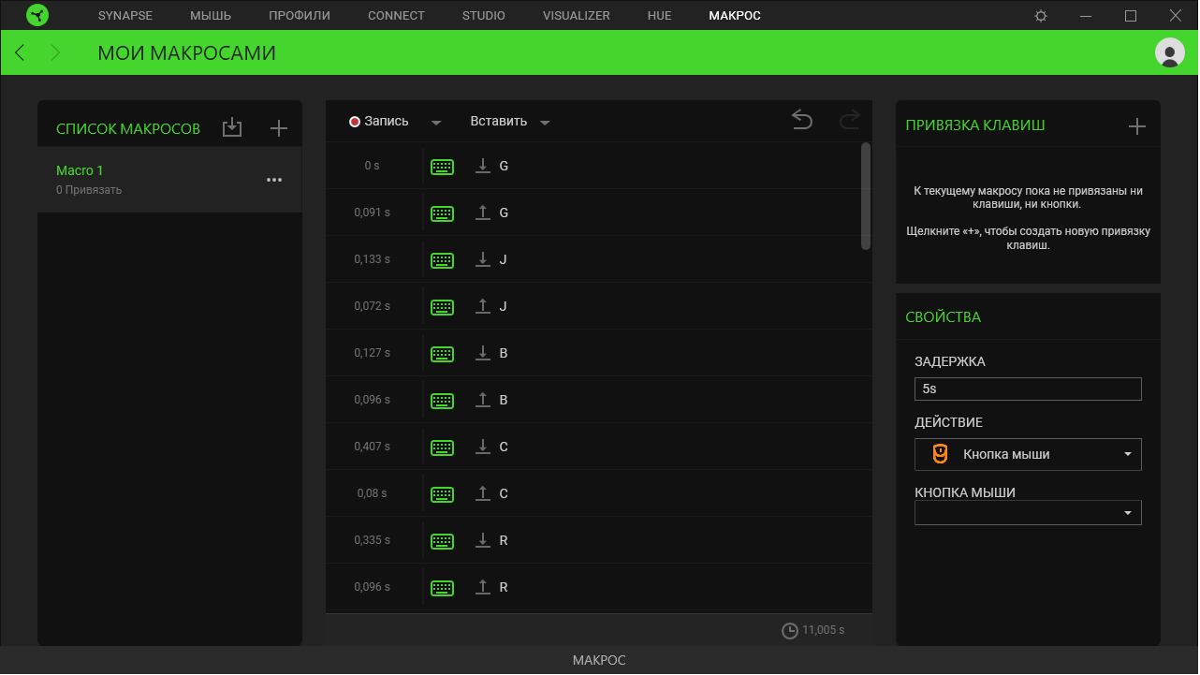The width and height of the screenshot is (1200, 675).
Task: Add a new key binding plus icon
Action: pos(1137,126)
